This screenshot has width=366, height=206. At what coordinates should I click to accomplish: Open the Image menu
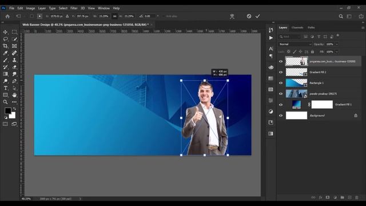30,8
